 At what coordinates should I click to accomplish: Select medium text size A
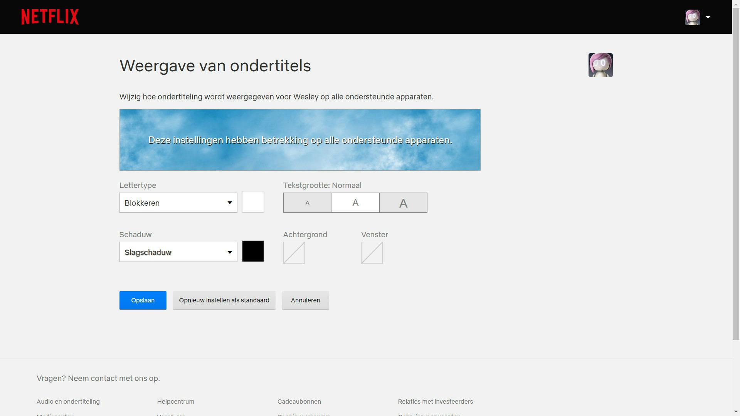[355, 203]
